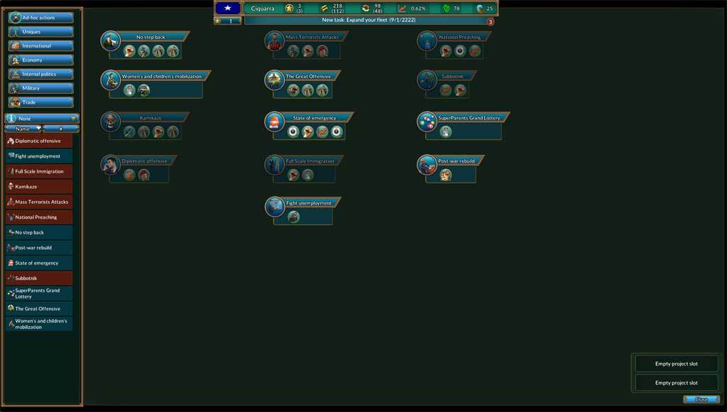Viewport: 727px width, 412px height.
Task: Click the State of emergency title banner
Action: 315,118
